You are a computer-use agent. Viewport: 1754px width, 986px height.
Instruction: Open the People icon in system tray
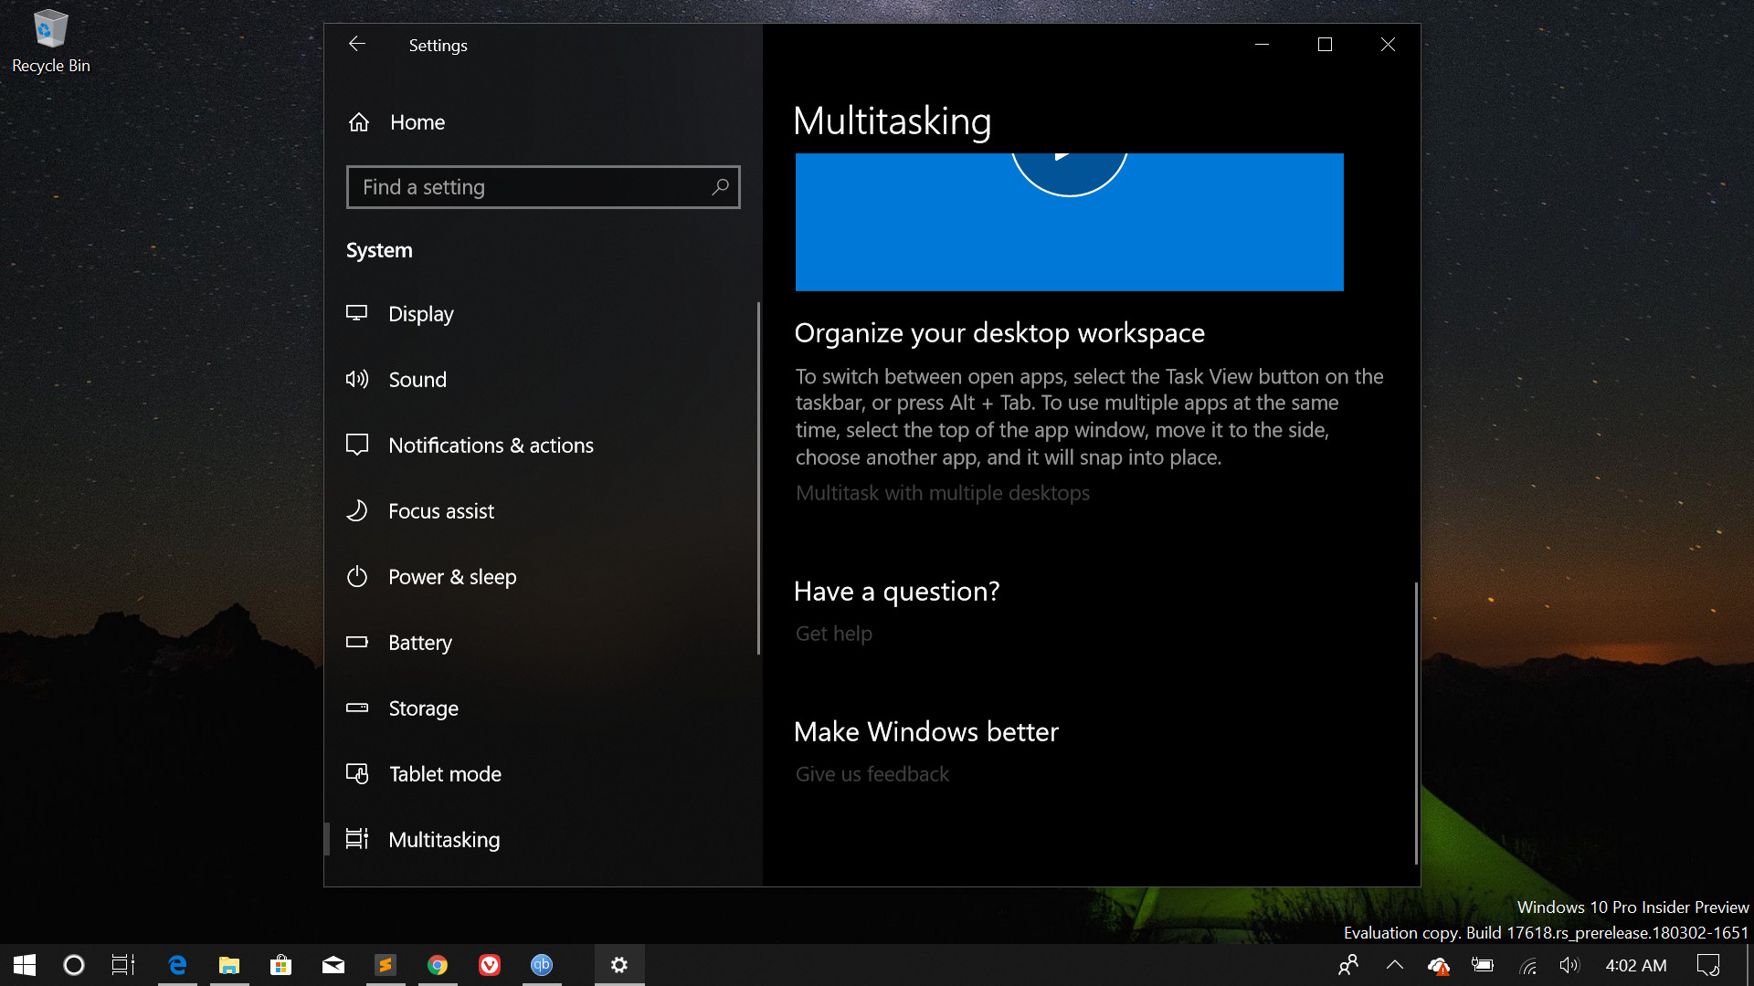pyautogui.click(x=1348, y=965)
